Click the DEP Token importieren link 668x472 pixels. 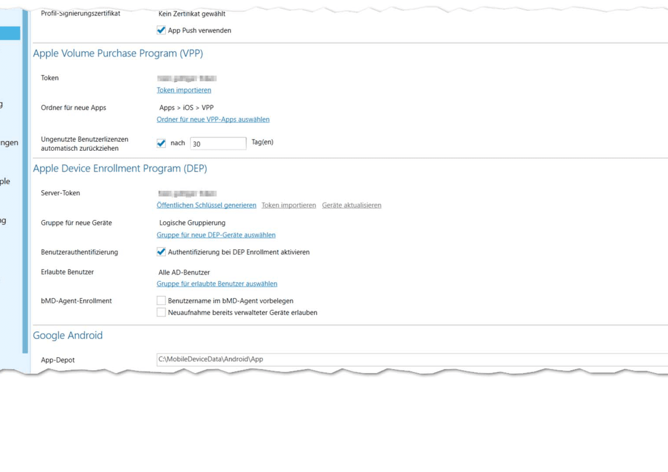point(289,205)
